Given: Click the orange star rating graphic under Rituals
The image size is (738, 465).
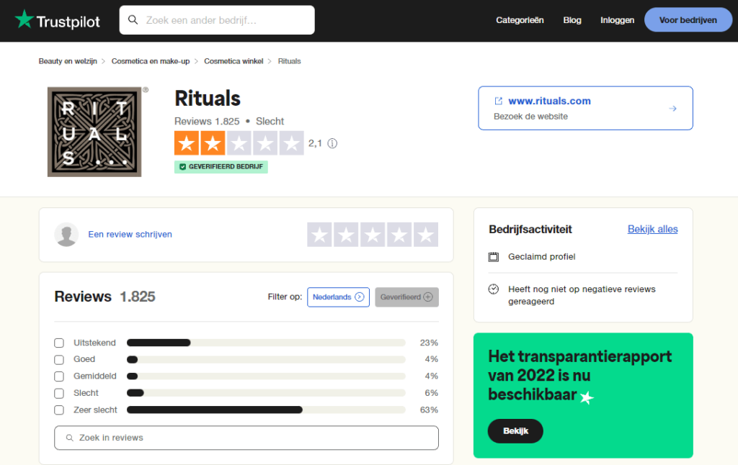Looking at the screenshot, I should pyautogui.click(x=239, y=143).
